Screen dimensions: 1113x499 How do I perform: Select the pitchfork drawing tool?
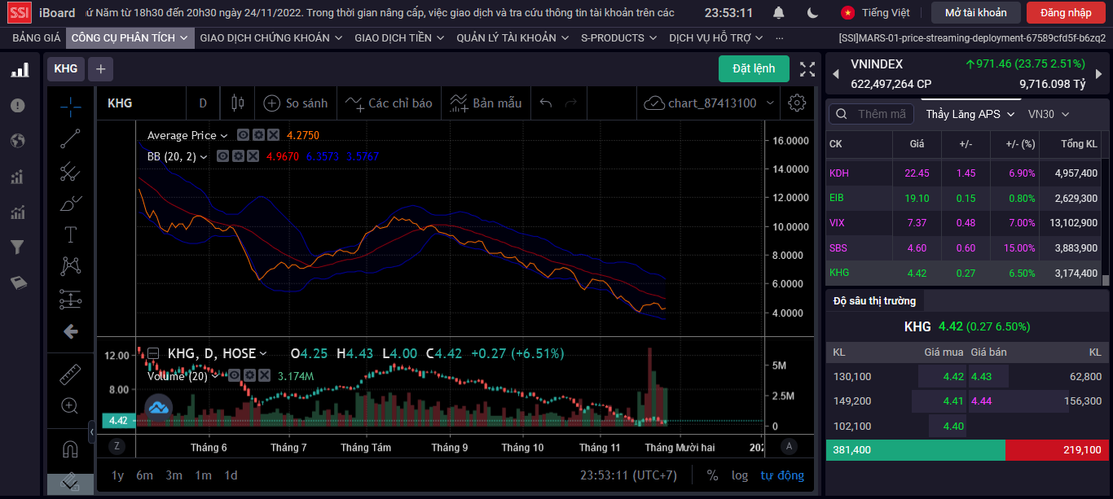[71, 171]
